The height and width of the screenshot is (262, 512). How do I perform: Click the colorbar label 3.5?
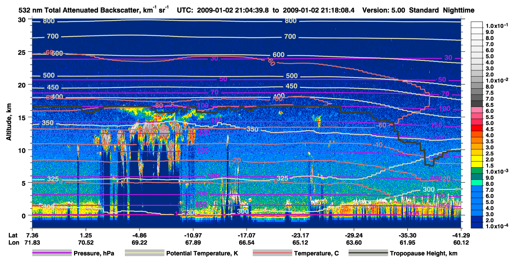(489, 141)
